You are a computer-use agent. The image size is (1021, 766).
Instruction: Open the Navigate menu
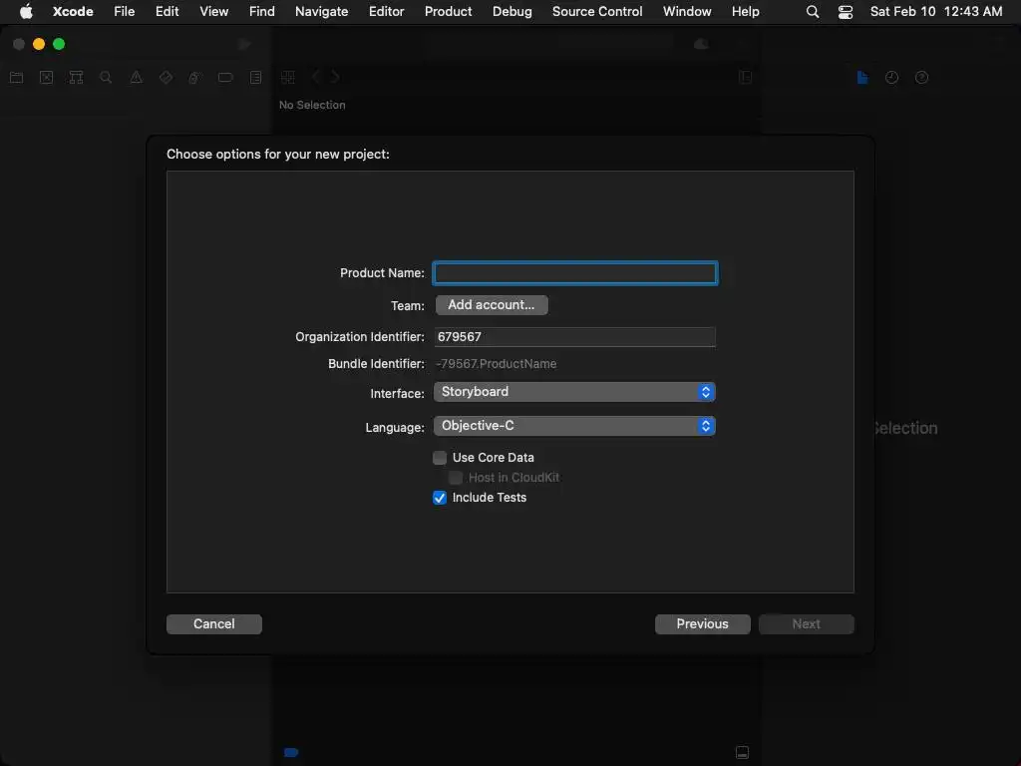click(x=321, y=12)
